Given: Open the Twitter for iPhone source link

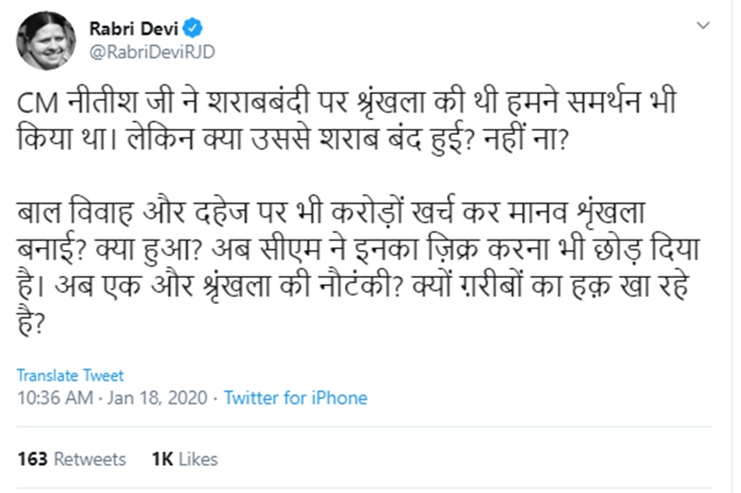Looking at the screenshot, I should point(296,398).
